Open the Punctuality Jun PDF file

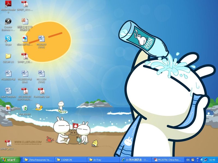(41, 93)
